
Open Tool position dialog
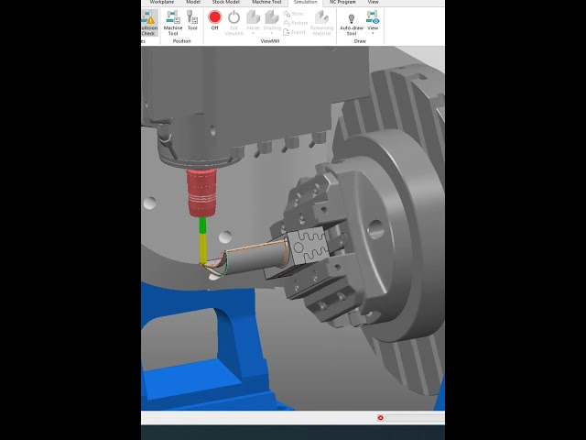click(192, 20)
